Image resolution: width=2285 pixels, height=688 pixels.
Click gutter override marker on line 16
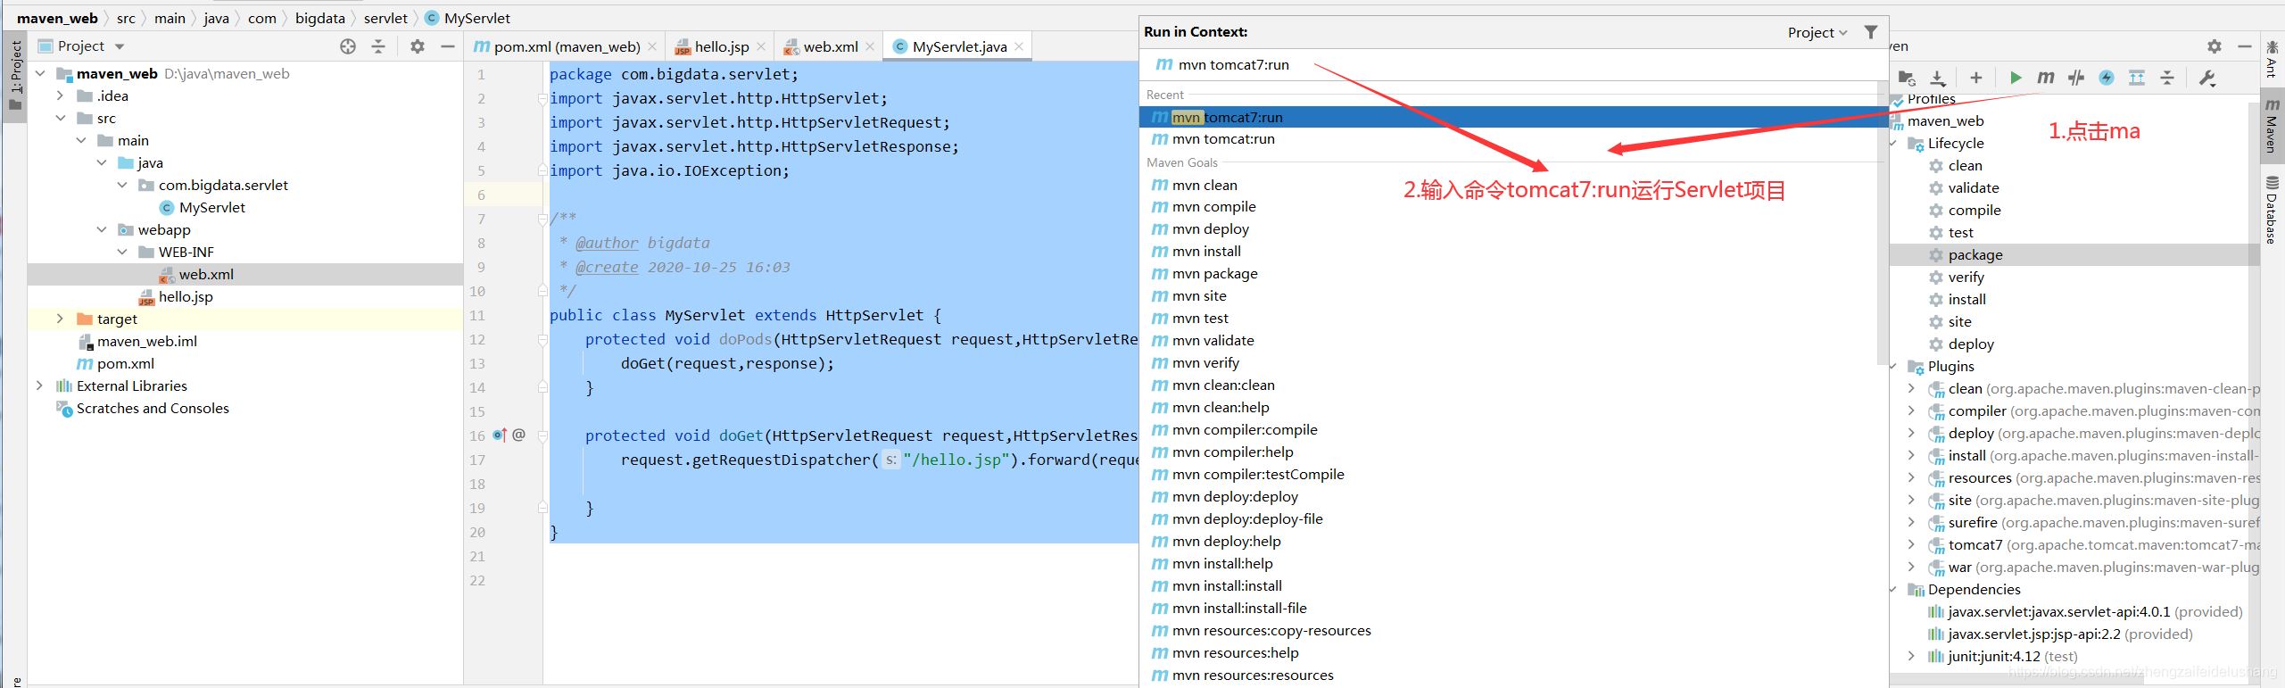click(500, 435)
